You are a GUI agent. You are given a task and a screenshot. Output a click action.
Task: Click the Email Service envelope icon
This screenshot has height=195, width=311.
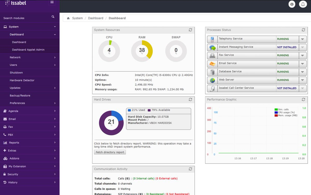(212, 64)
